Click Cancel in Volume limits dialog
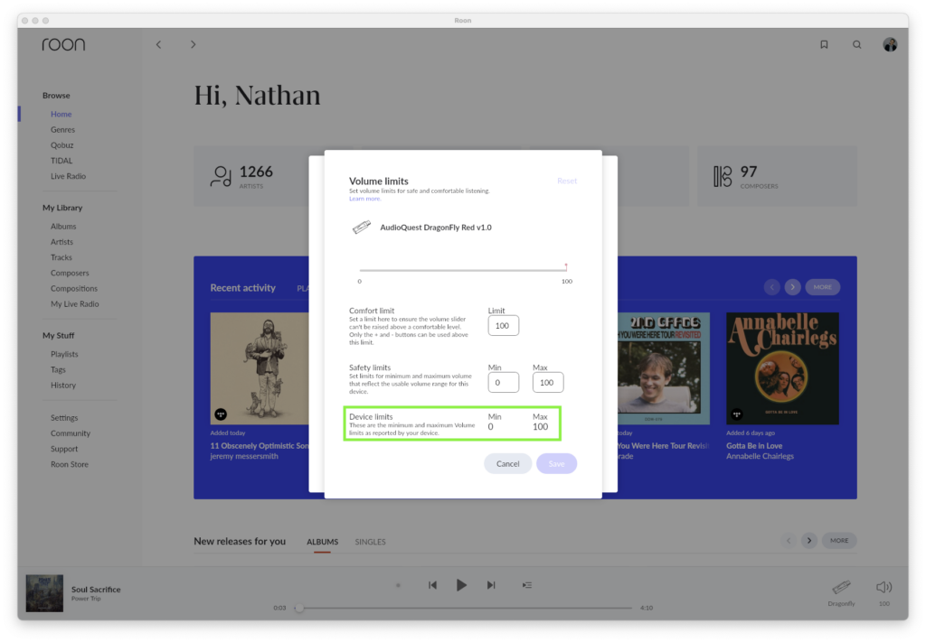The width and height of the screenshot is (926, 642). pyautogui.click(x=508, y=463)
